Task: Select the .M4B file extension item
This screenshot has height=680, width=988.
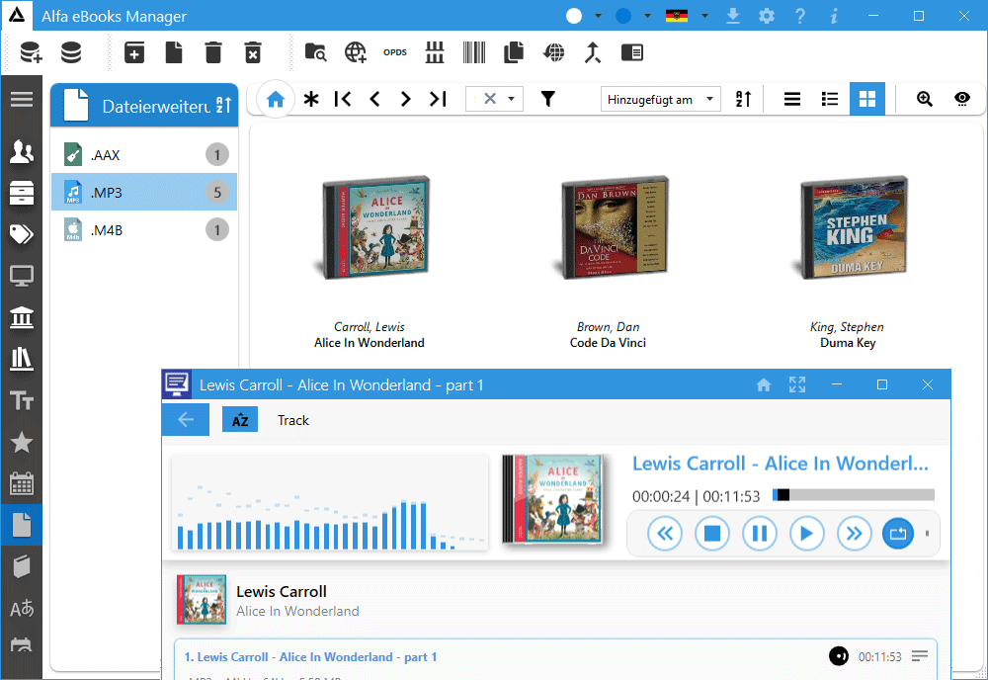Action: pyautogui.click(x=144, y=230)
